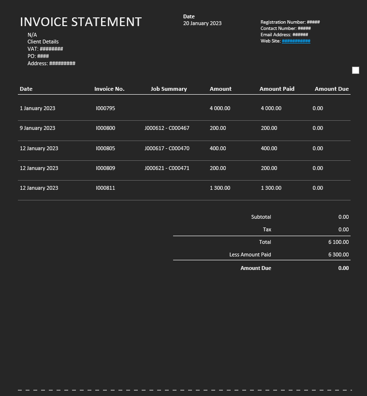Click the client Address line
This screenshot has height=396, width=367.
pos(51,63)
